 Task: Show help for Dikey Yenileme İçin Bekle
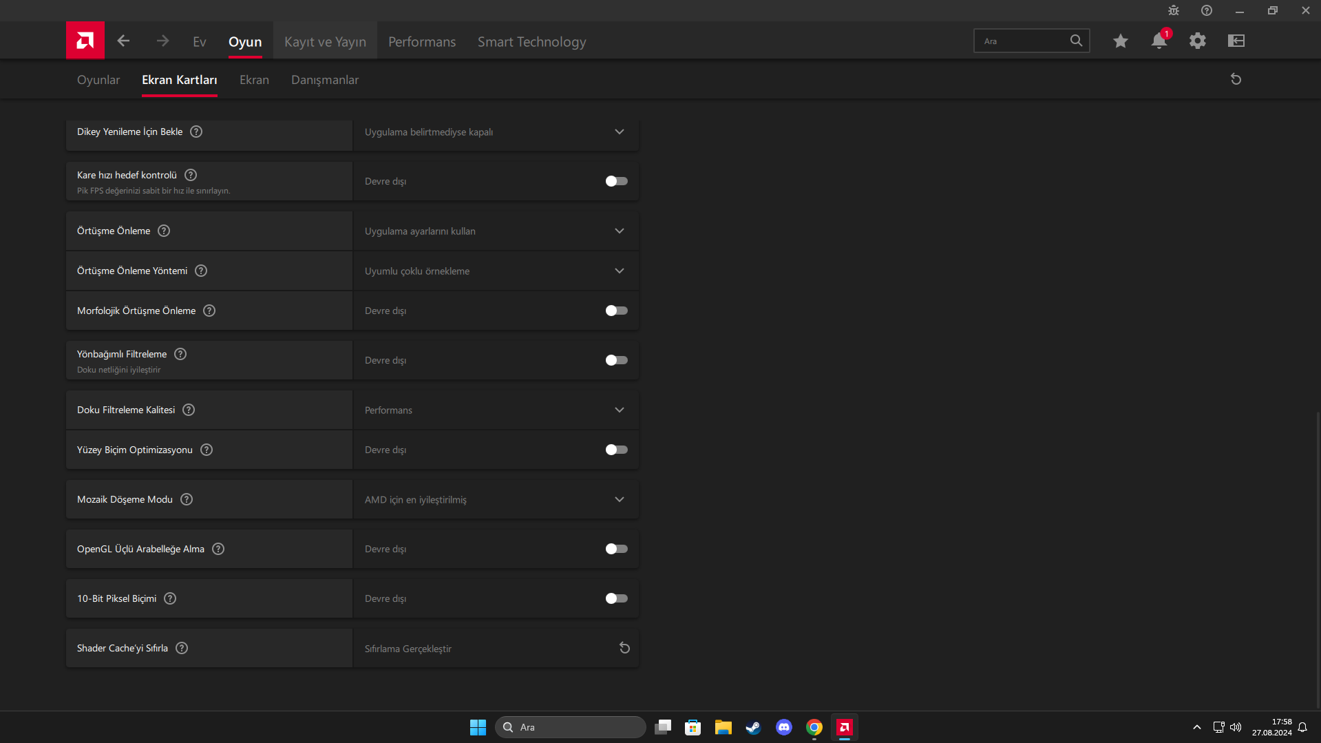point(196,132)
